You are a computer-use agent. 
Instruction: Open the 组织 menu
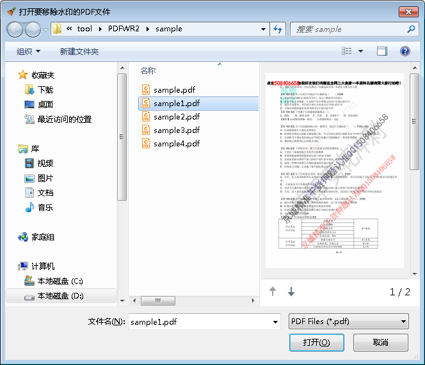point(28,51)
